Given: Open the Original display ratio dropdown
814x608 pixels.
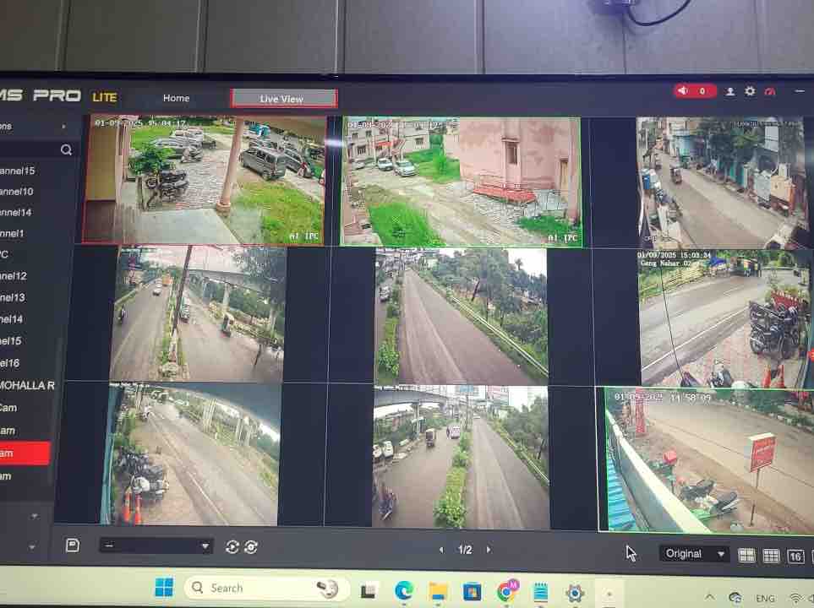Looking at the screenshot, I should click(694, 554).
